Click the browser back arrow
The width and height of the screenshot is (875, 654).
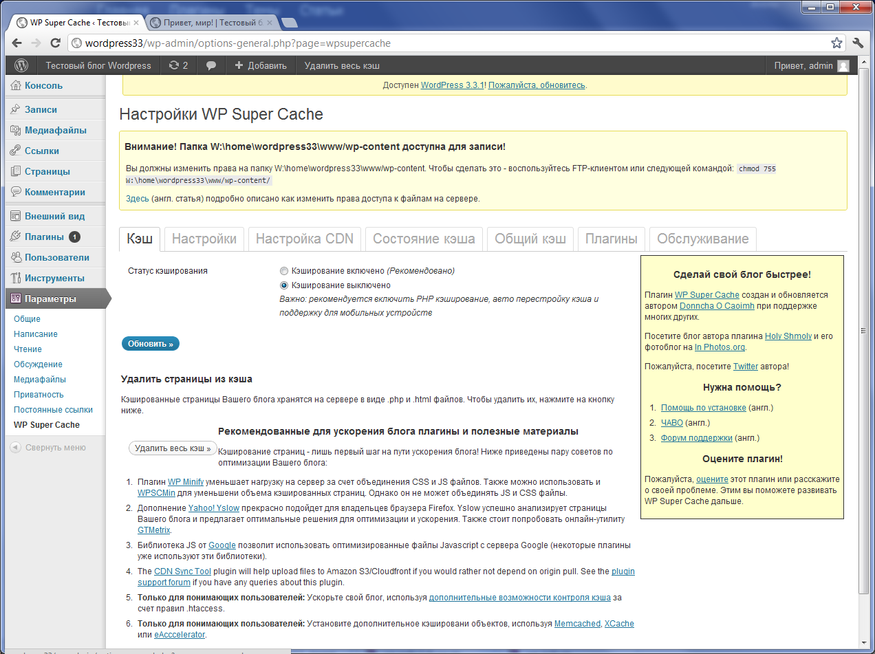(x=17, y=43)
